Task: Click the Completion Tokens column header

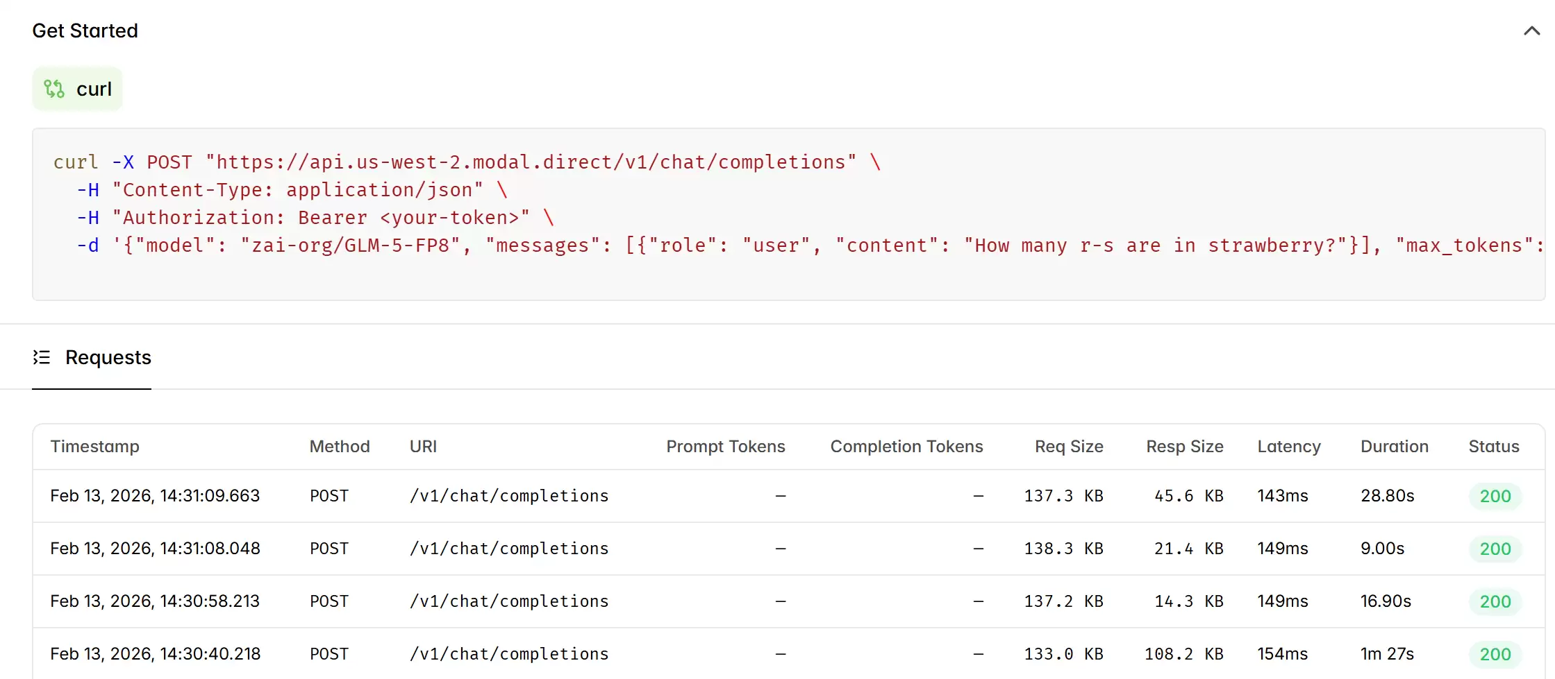Action: 906,447
